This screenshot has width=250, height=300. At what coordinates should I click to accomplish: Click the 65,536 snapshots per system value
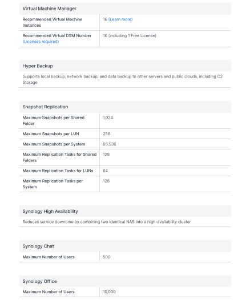tap(109, 144)
